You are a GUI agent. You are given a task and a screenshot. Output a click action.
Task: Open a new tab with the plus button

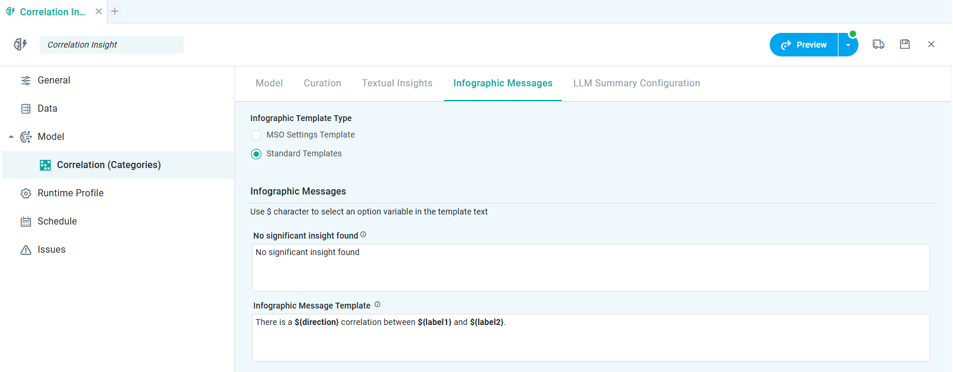tap(115, 11)
